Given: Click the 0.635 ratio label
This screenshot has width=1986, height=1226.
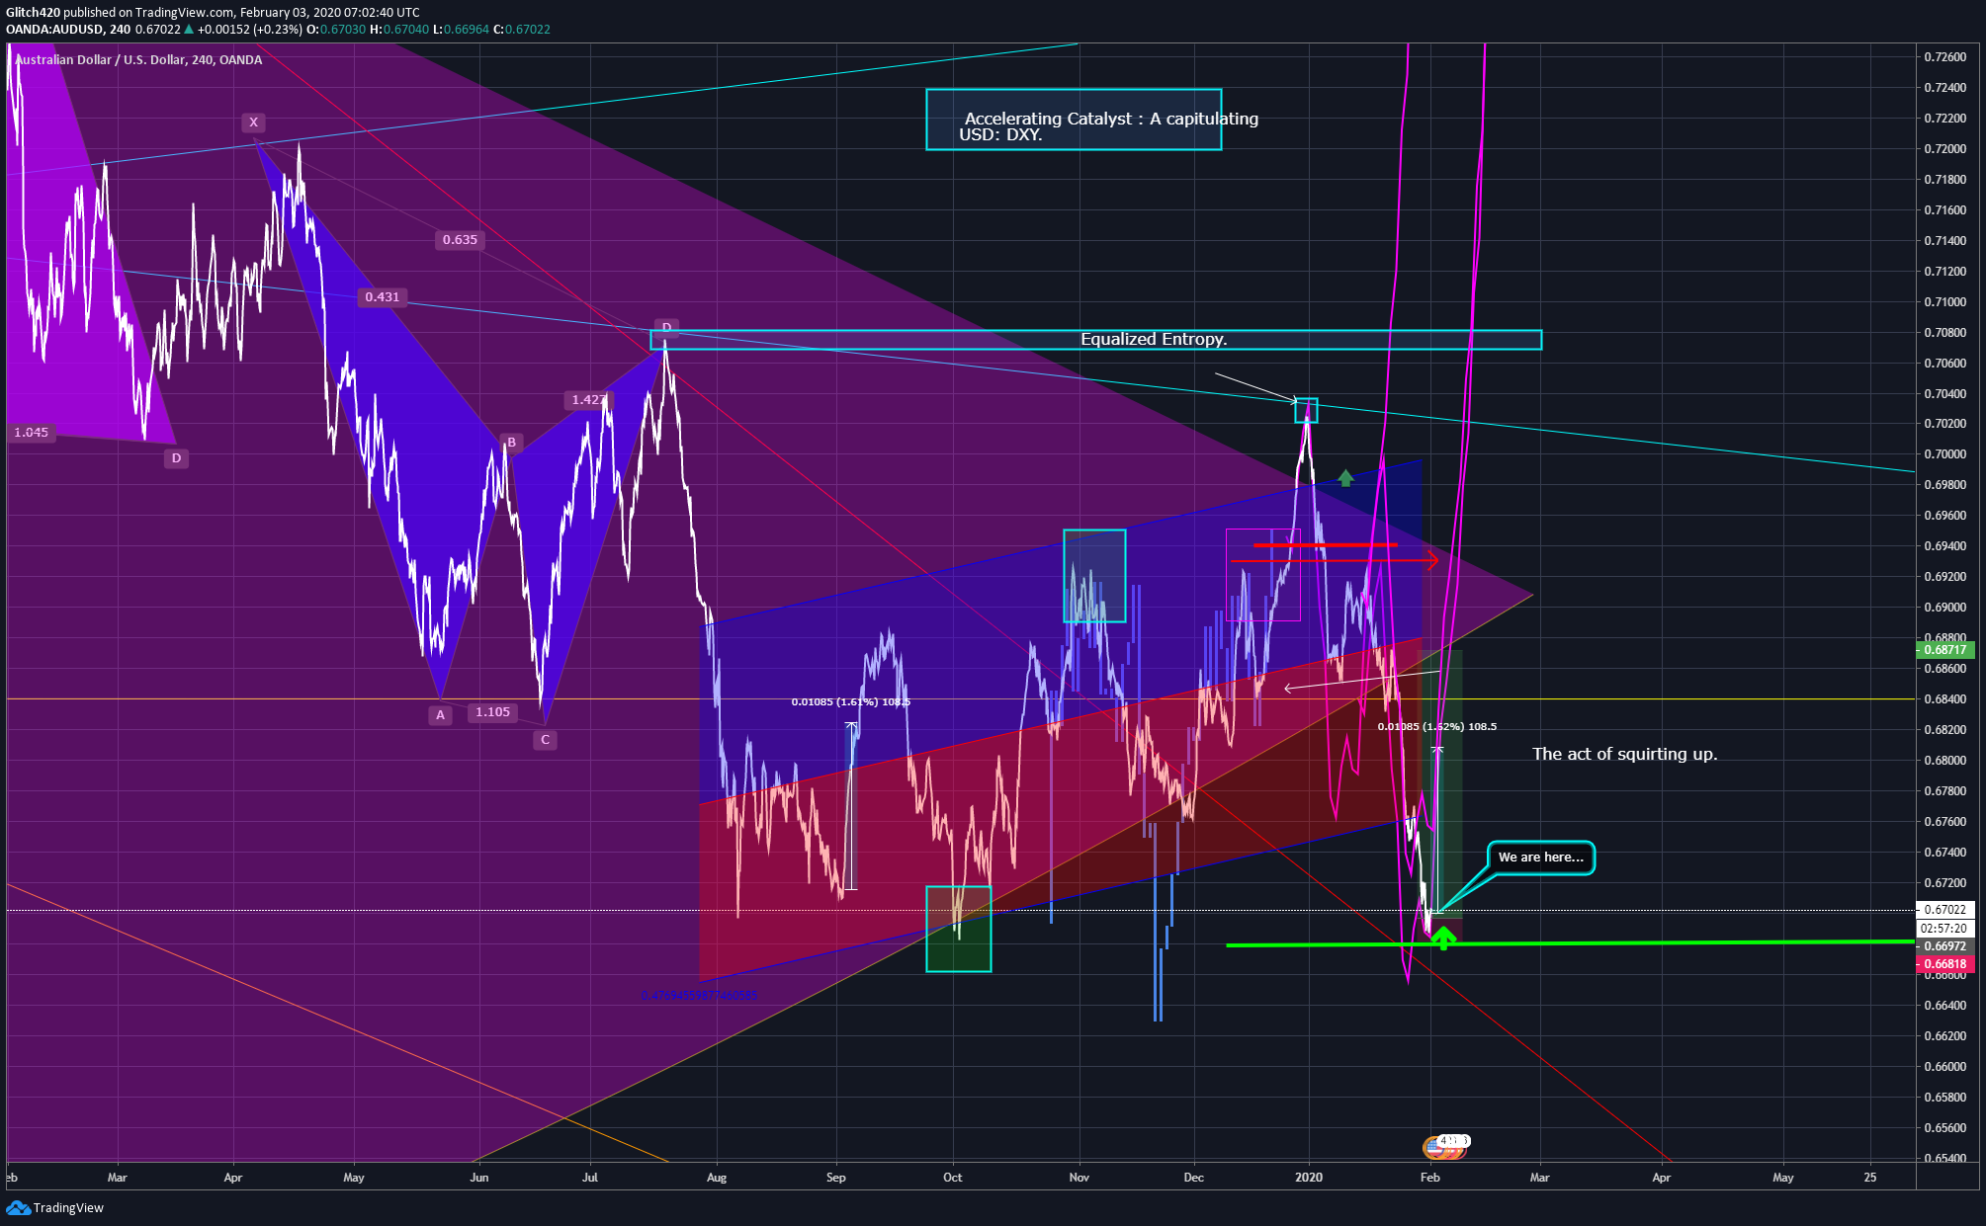Looking at the screenshot, I should tap(460, 239).
